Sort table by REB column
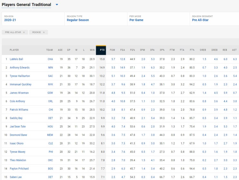This screenshot has width=239, height=180. coord(225,50)
